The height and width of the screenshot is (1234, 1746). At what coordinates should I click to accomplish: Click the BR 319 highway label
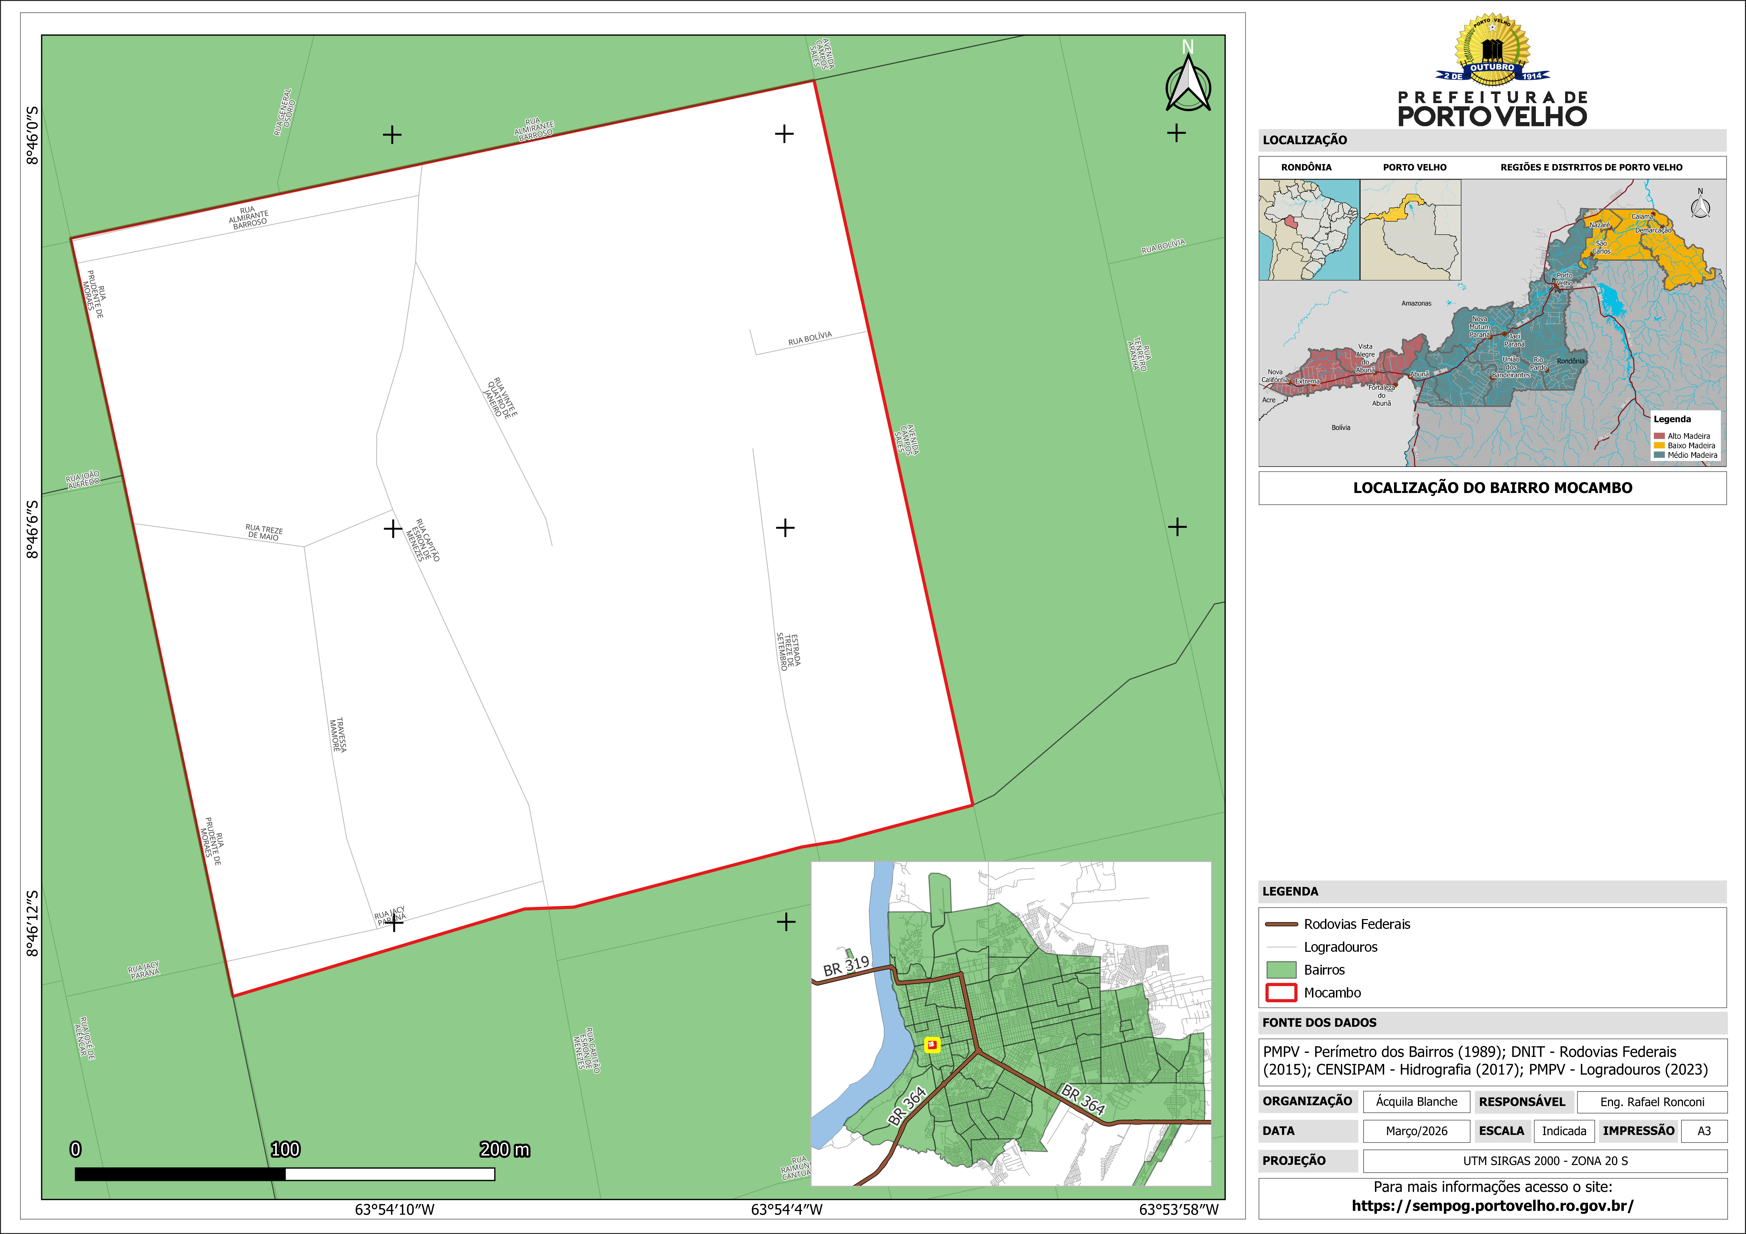846,966
